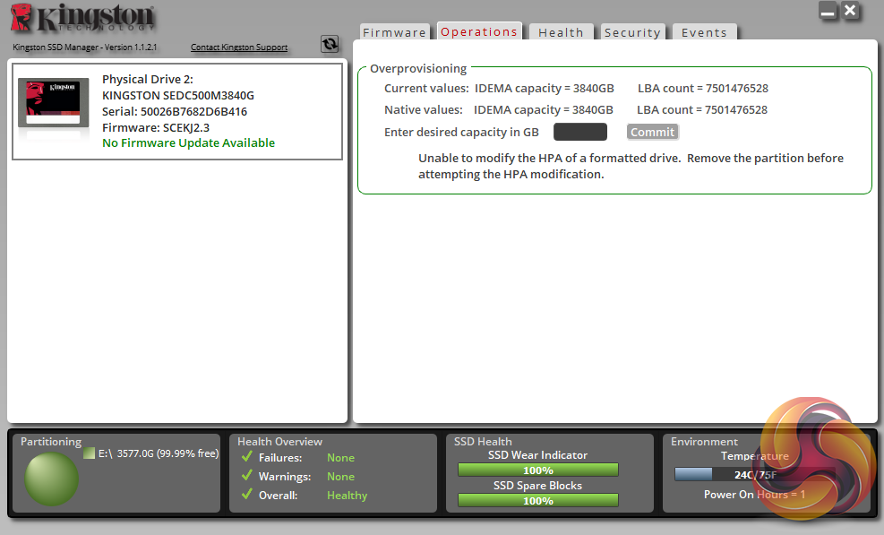Viewport: 884px width, 535px height.
Task: Click 'Power On Hours = 1' text
Action: click(x=754, y=495)
